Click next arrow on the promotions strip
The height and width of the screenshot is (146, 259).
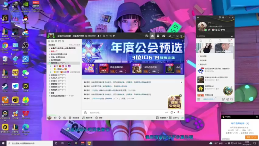pyautogui.click(x=182, y=69)
